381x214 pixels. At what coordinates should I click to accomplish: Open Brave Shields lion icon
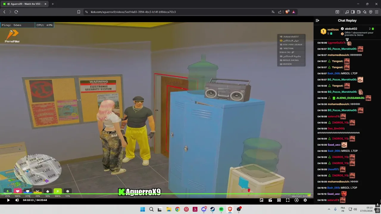(287, 12)
